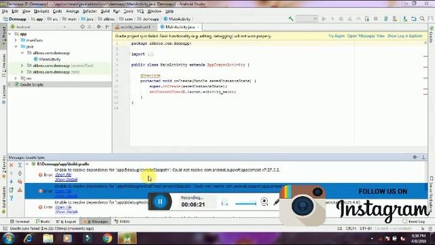Close the MainActivity.java editor tab

coord(198,27)
